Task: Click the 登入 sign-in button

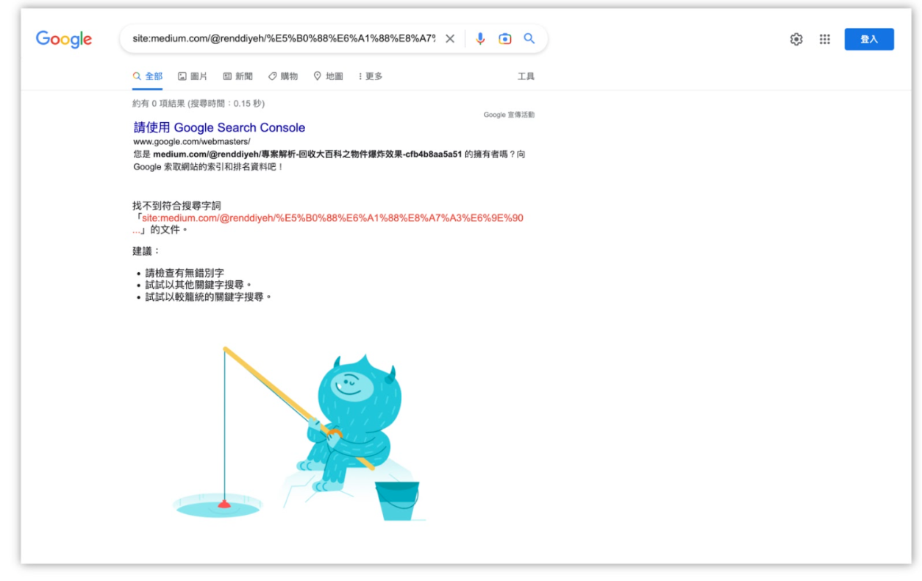Action: pyautogui.click(x=869, y=40)
